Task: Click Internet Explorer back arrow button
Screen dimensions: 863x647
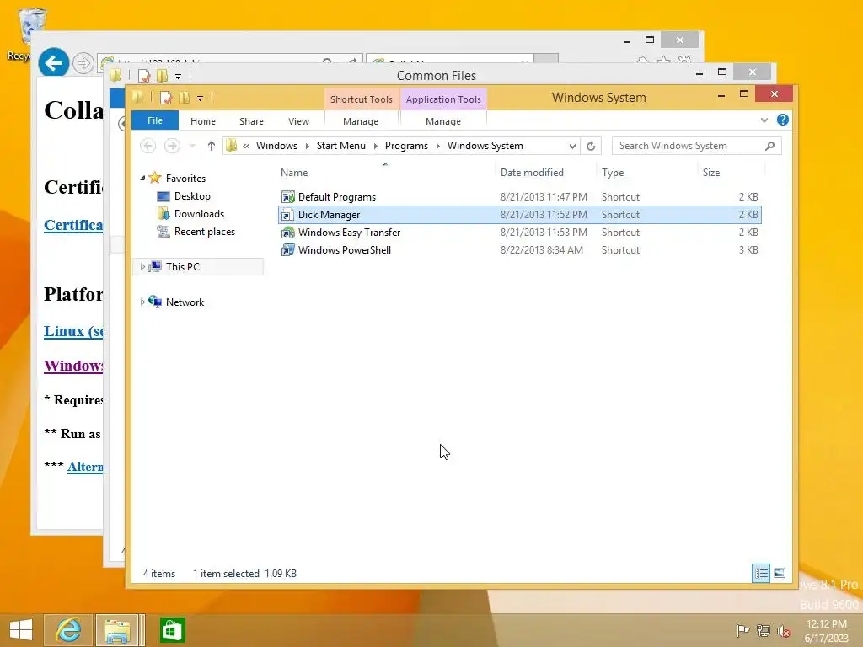Action: point(53,63)
